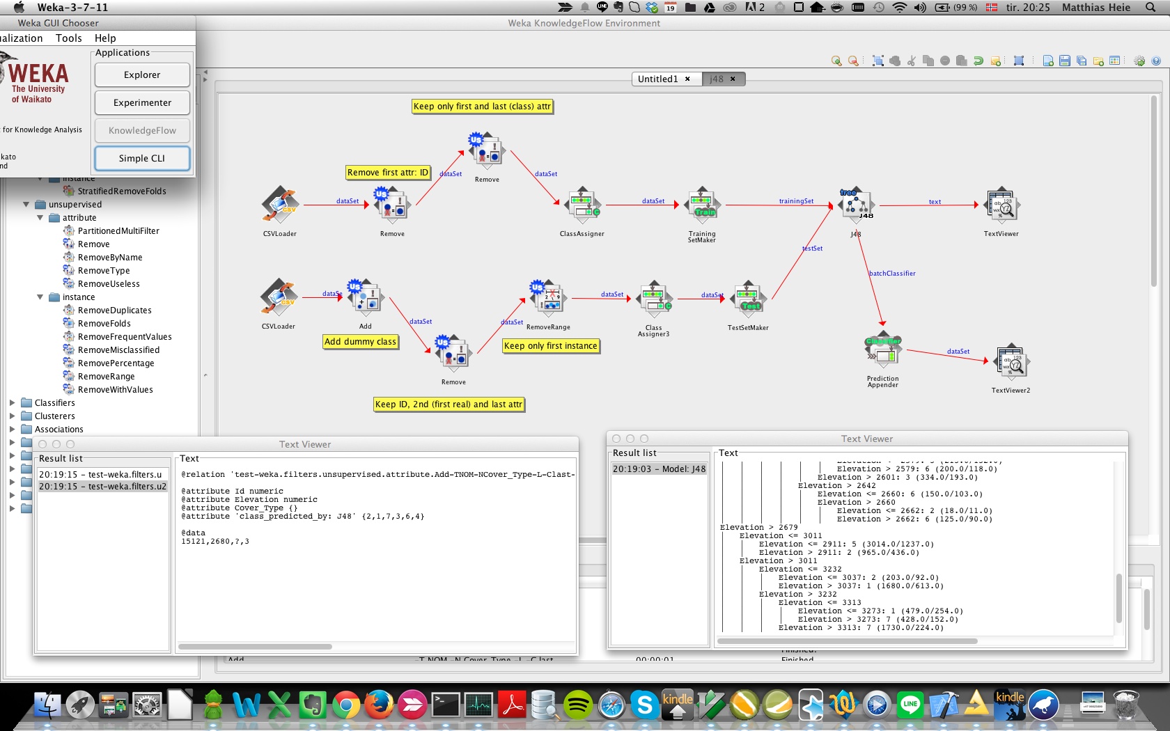This screenshot has width=1170, height=731.
Task: Select the J48 classifier node
Action: [856, 205]
